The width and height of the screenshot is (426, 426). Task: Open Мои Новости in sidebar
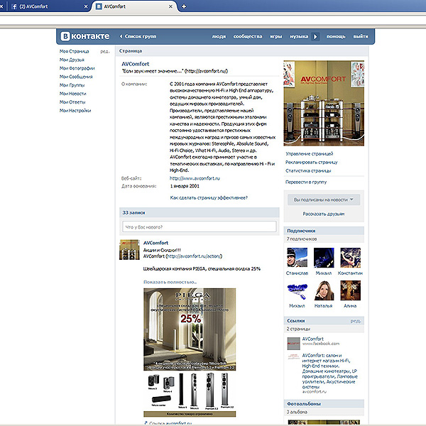(x=73, y=94)
